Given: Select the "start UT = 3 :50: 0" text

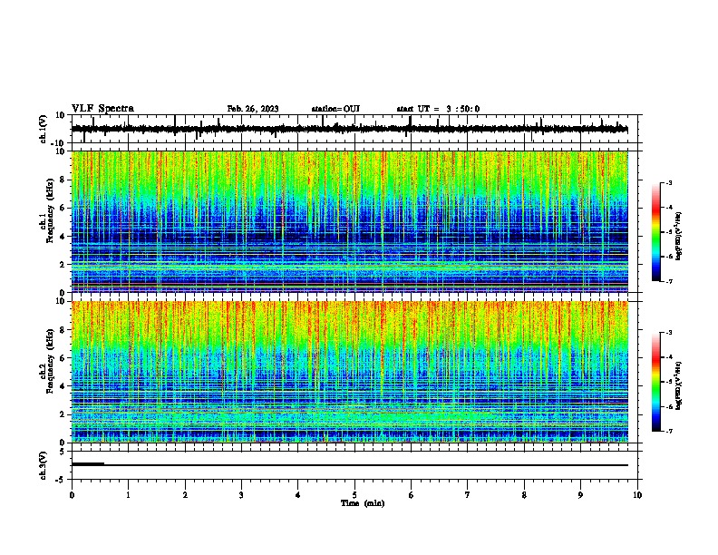Looking at the screenshot, I should pos(438,109).
